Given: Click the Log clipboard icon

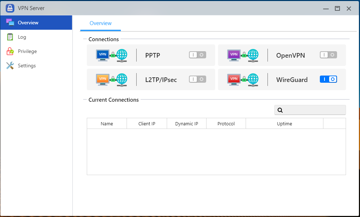Looking at the screenshot, I should click(x=10, y=37).
